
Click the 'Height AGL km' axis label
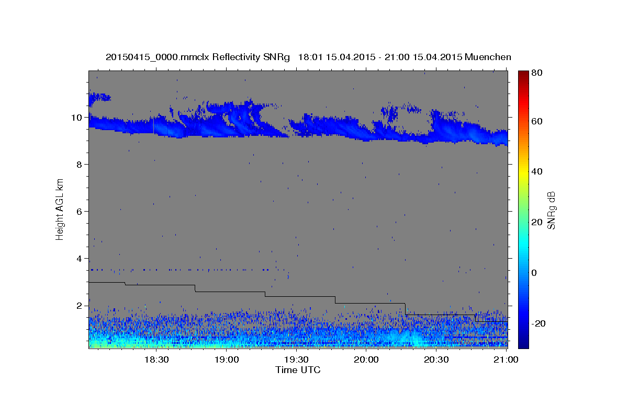pyautogui.click(x=60, y=210)
